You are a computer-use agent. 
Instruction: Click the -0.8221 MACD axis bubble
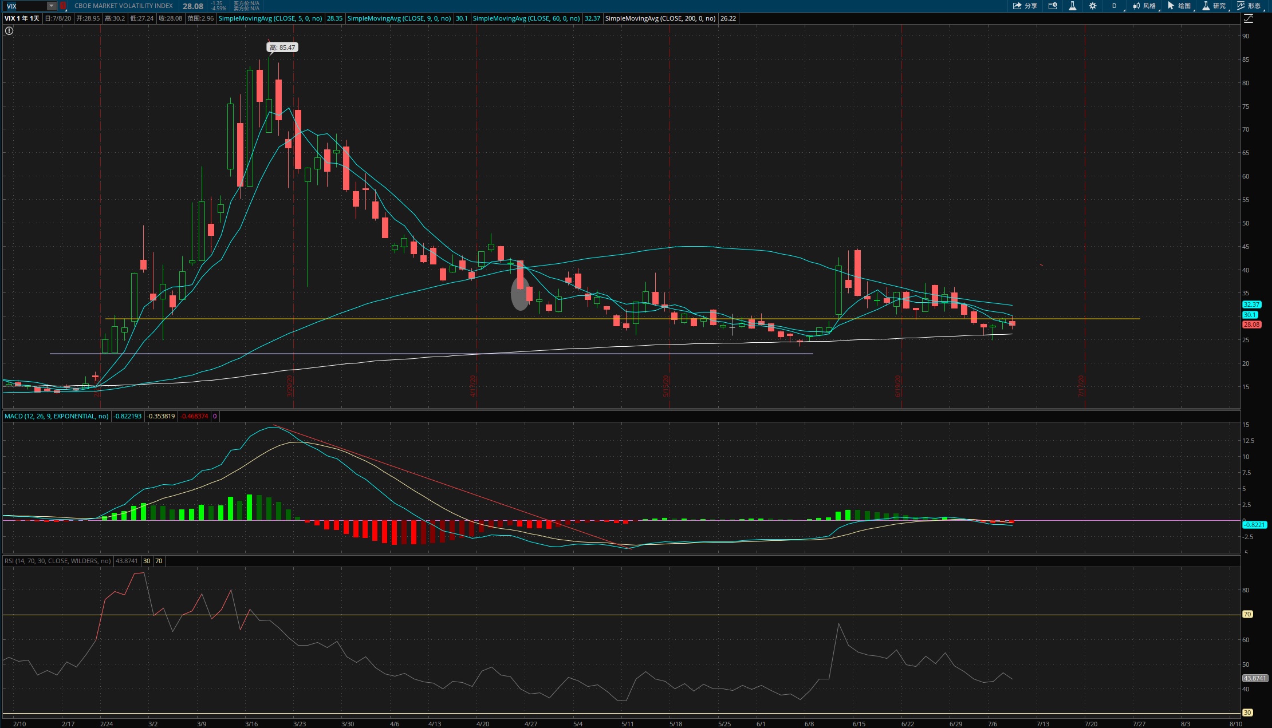pos(1254,525)
